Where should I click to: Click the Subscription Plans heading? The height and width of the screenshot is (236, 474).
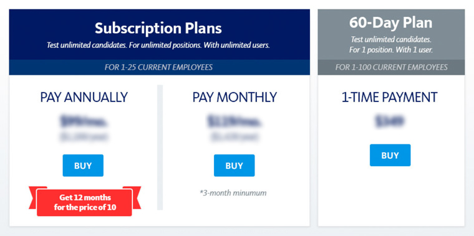tap(158, 29)
